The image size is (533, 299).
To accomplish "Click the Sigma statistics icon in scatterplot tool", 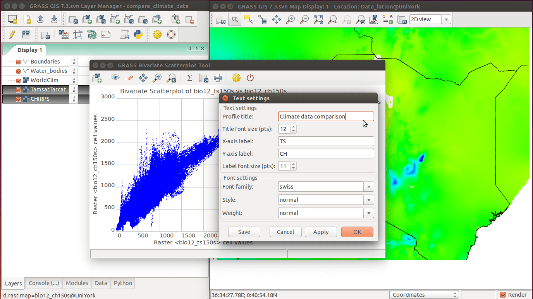I will pyautogui.click(x=189, y=77).
